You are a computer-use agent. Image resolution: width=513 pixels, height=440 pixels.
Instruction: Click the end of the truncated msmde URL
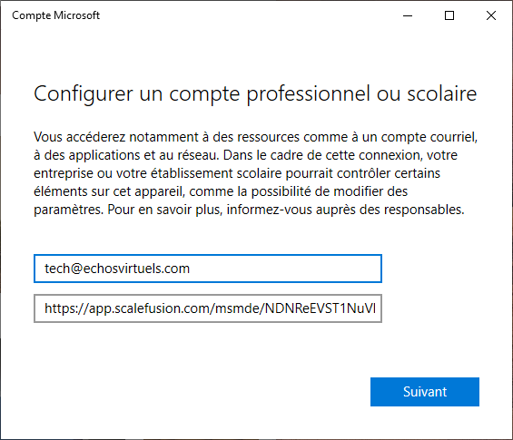pyautogui.click(x=375, y=308)
